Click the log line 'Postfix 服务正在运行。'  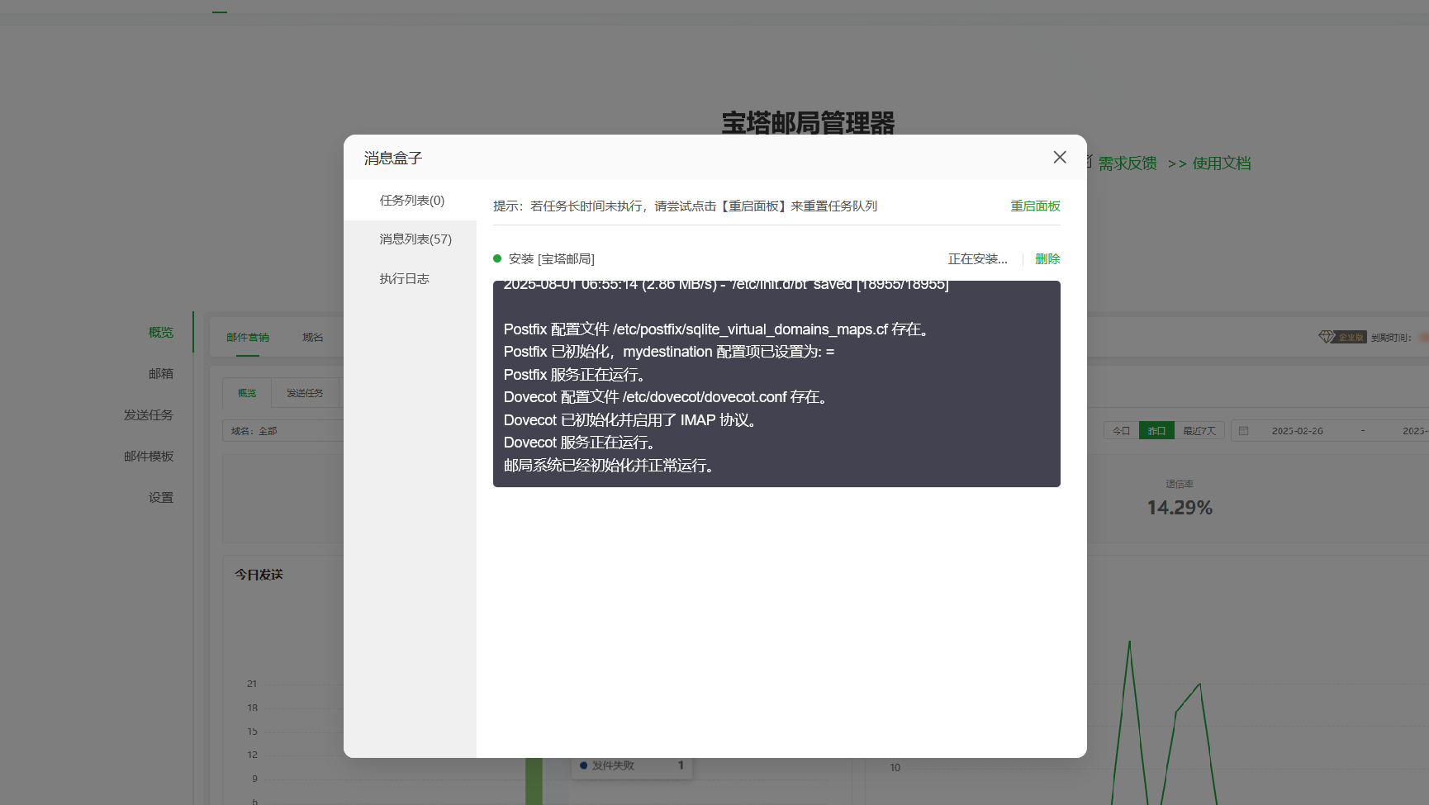(576, 375)
